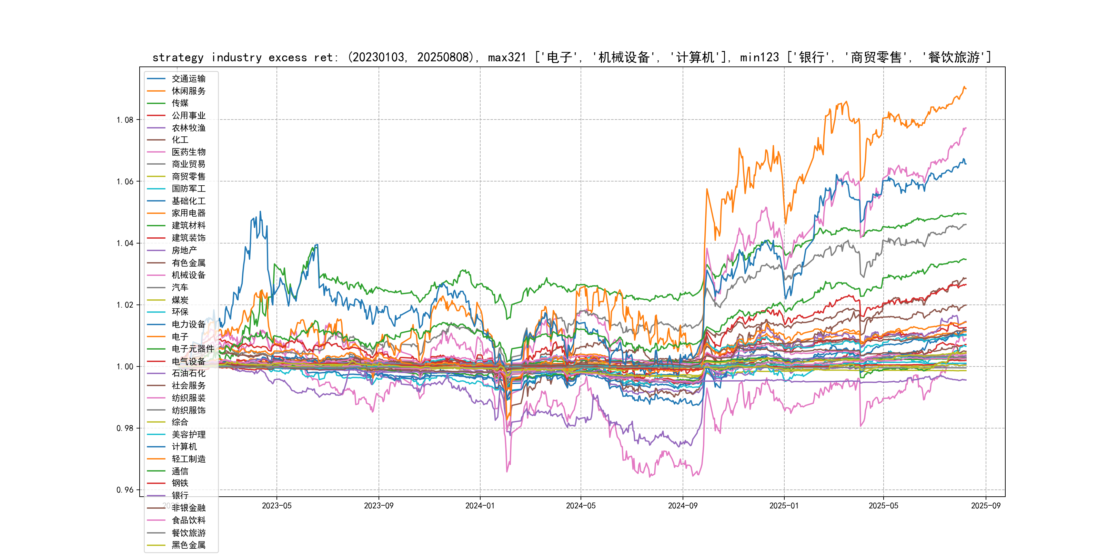
Task: Click the 电子元器件 legend label
Action: click(192, 349)
